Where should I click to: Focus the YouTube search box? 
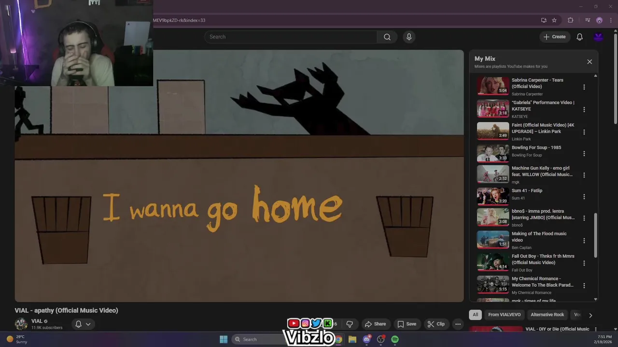point(291,37)
